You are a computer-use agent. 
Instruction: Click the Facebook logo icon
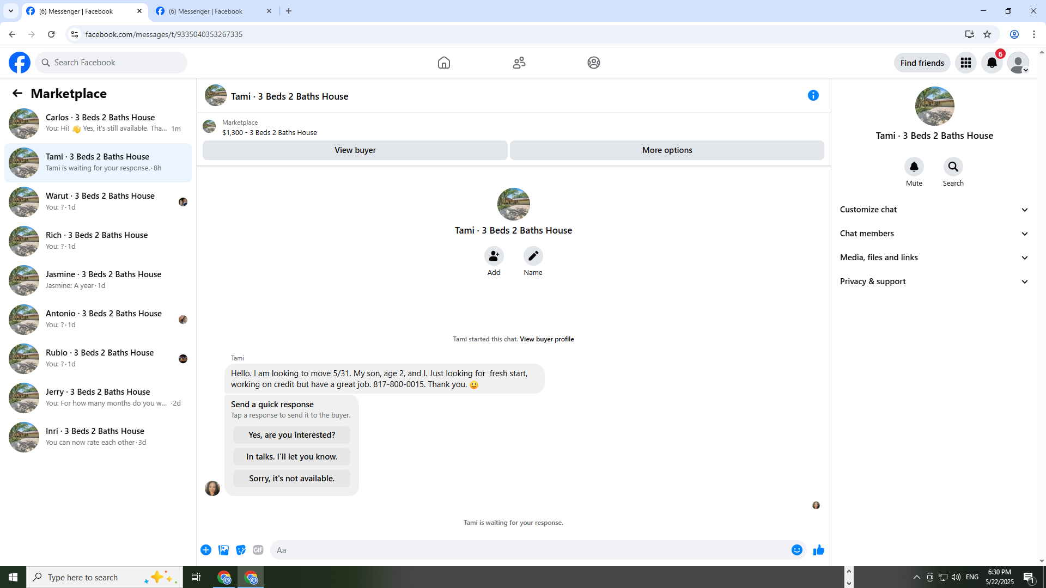point(20,63)
